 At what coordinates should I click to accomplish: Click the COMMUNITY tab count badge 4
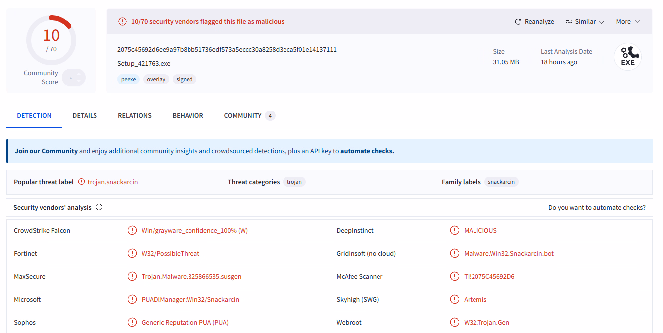(270, 116)
